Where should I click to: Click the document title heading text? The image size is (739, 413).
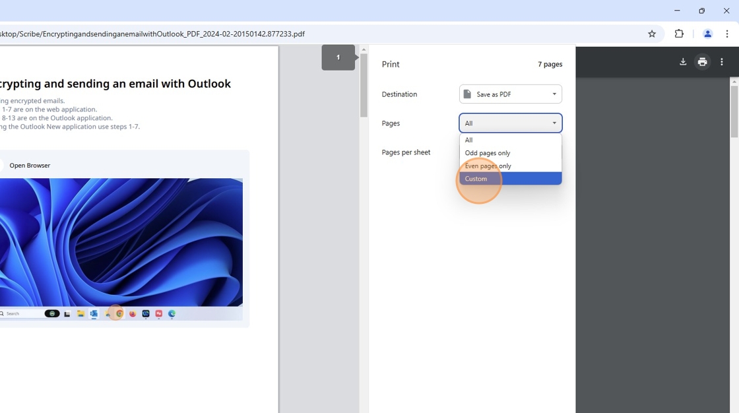(x=115, y=84)
